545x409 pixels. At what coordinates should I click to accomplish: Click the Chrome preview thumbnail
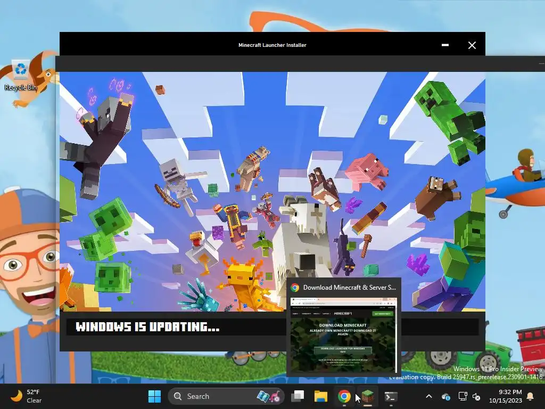point(343,335)
